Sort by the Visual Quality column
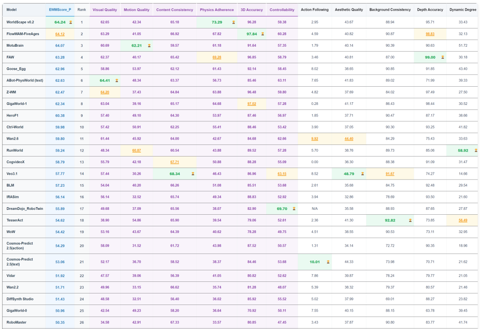The width and height of the screenshot is (480, 329). 105,10
